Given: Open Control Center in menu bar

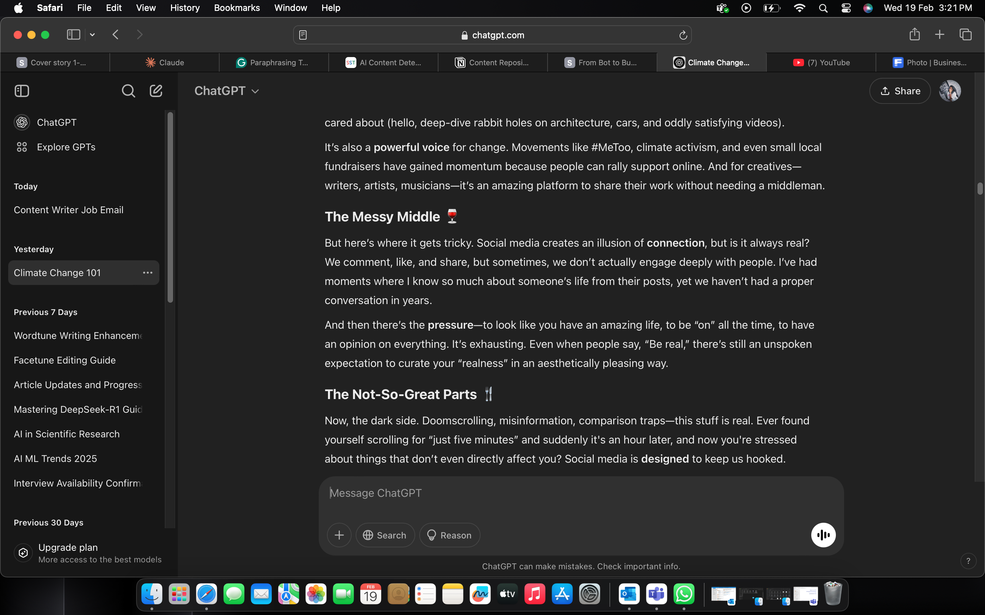Looking at the screenshot, I should point(846,8).
